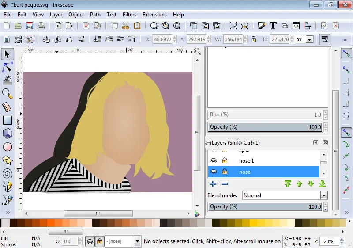
Task: Save the document with floppy icon
Action: coord(30,26)
